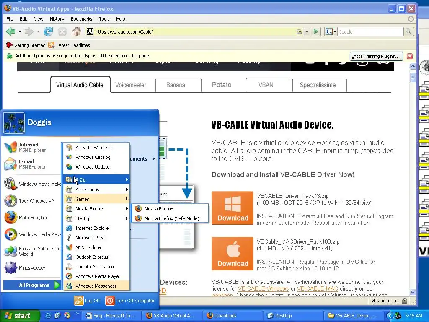Launch Windows Media Player from pinned list

coord(32,234)
